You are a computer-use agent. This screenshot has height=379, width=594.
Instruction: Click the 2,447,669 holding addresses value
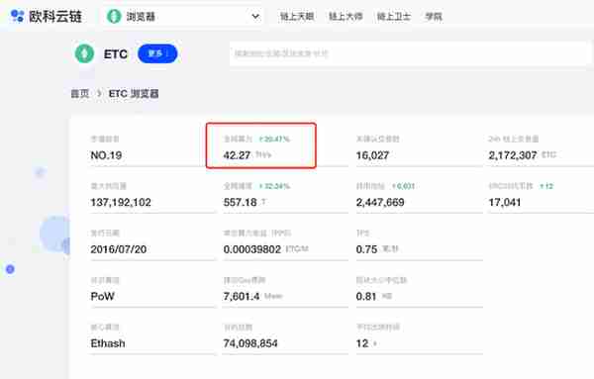pyautogui.click(x=380, y=202)
